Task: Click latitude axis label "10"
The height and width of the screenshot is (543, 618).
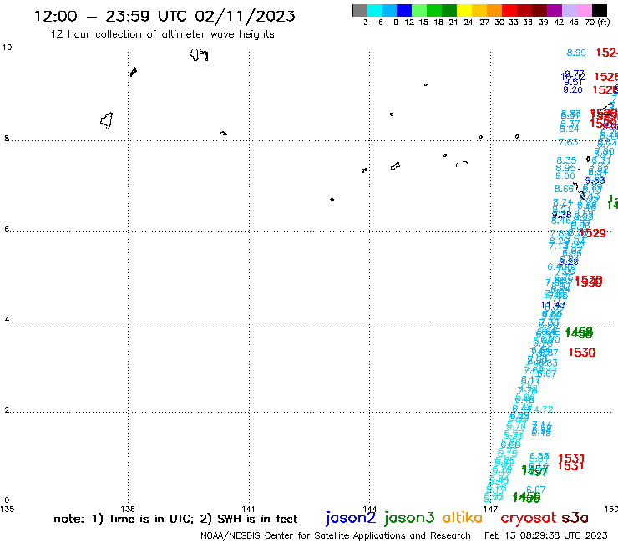Action: tap(7, 48)
